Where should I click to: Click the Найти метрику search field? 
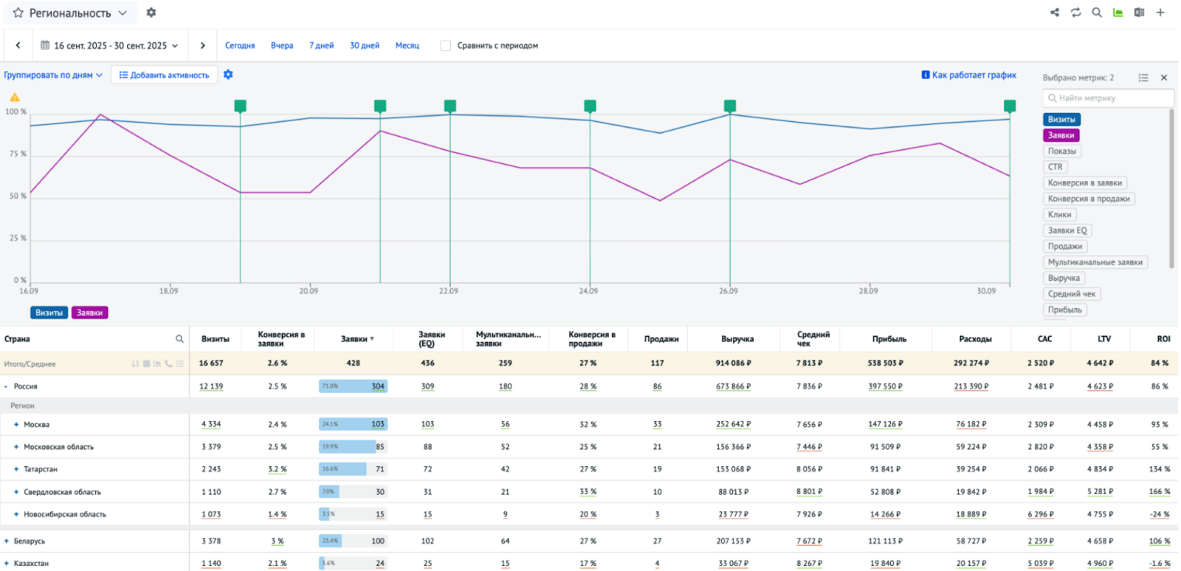[x=1109, y=98]
